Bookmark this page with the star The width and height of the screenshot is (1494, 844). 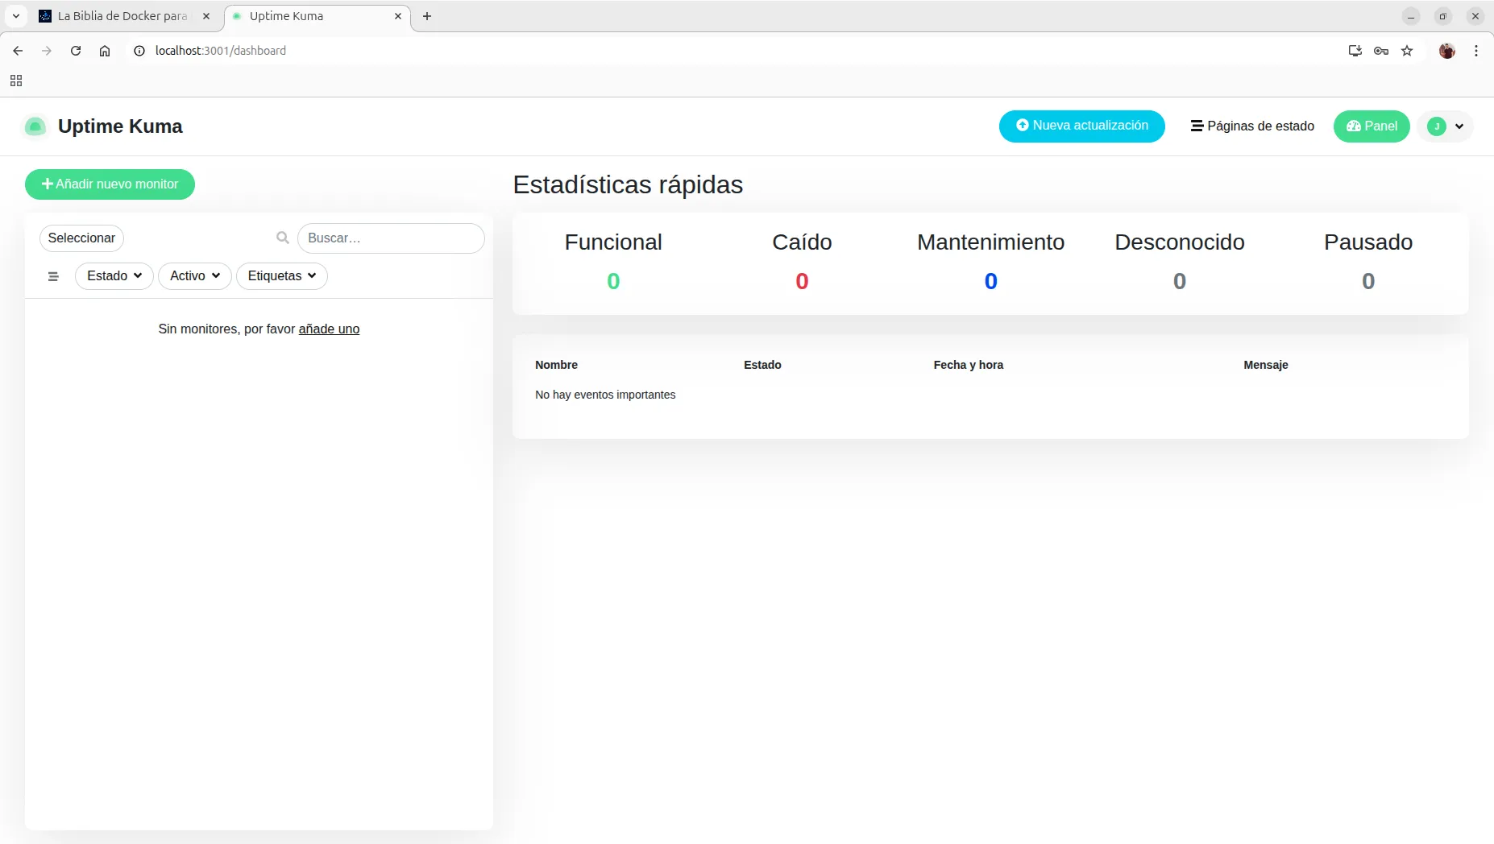(x=1407, y=51)
